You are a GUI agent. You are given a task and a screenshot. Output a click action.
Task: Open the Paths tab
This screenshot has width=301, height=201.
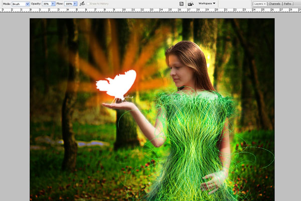pyautogui.click(x=287, y=4)
